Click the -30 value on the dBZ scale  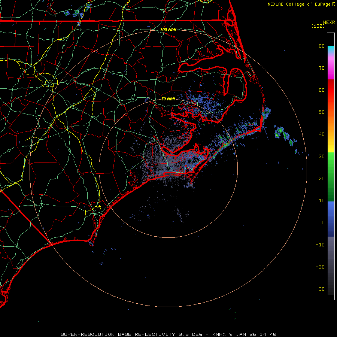pyautogui.click(x=320, y=289)
